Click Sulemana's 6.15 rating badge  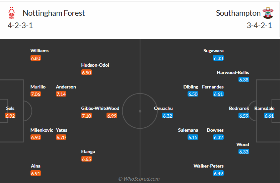point(193,137)
